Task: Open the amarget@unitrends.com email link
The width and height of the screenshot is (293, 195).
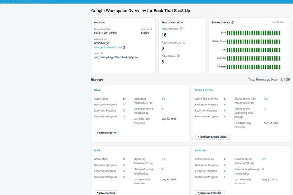Action: pyautogui.click(x=108, y=48)
